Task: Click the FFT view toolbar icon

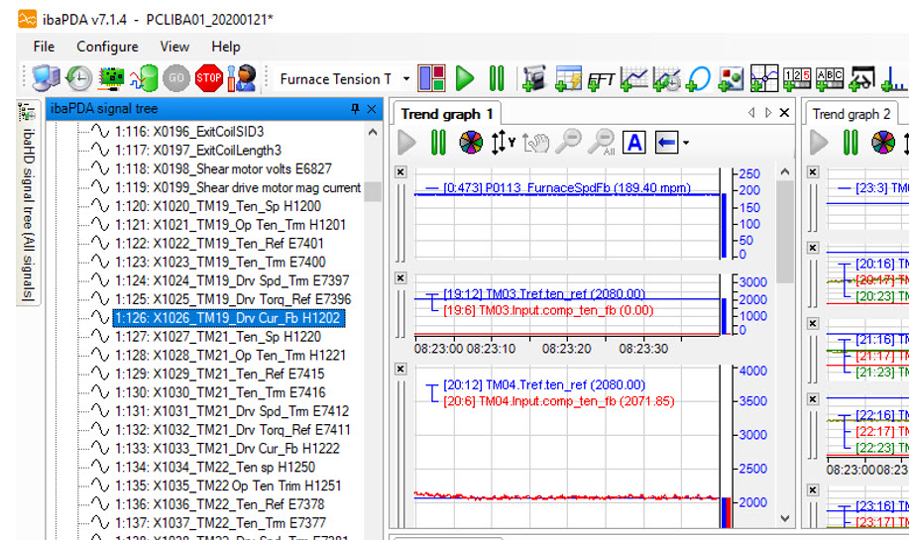Action: [x=601, y=78]
